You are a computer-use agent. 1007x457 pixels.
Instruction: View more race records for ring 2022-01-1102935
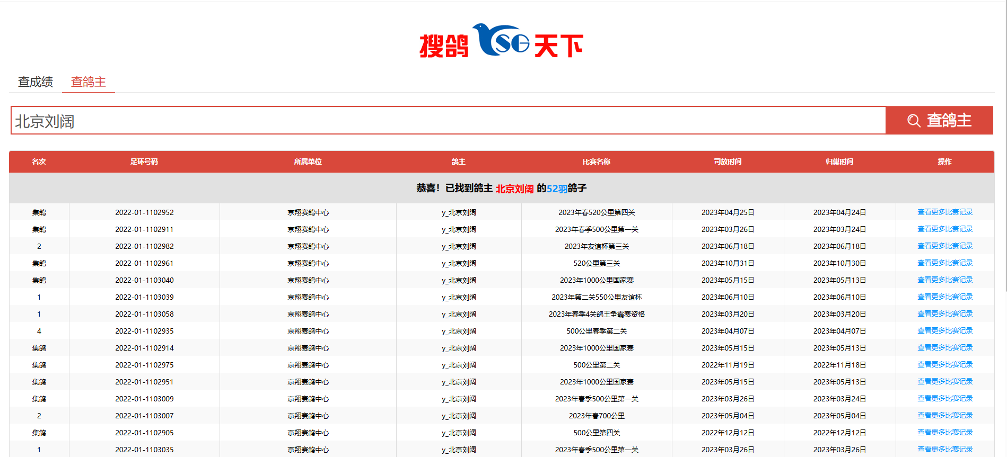944,331
